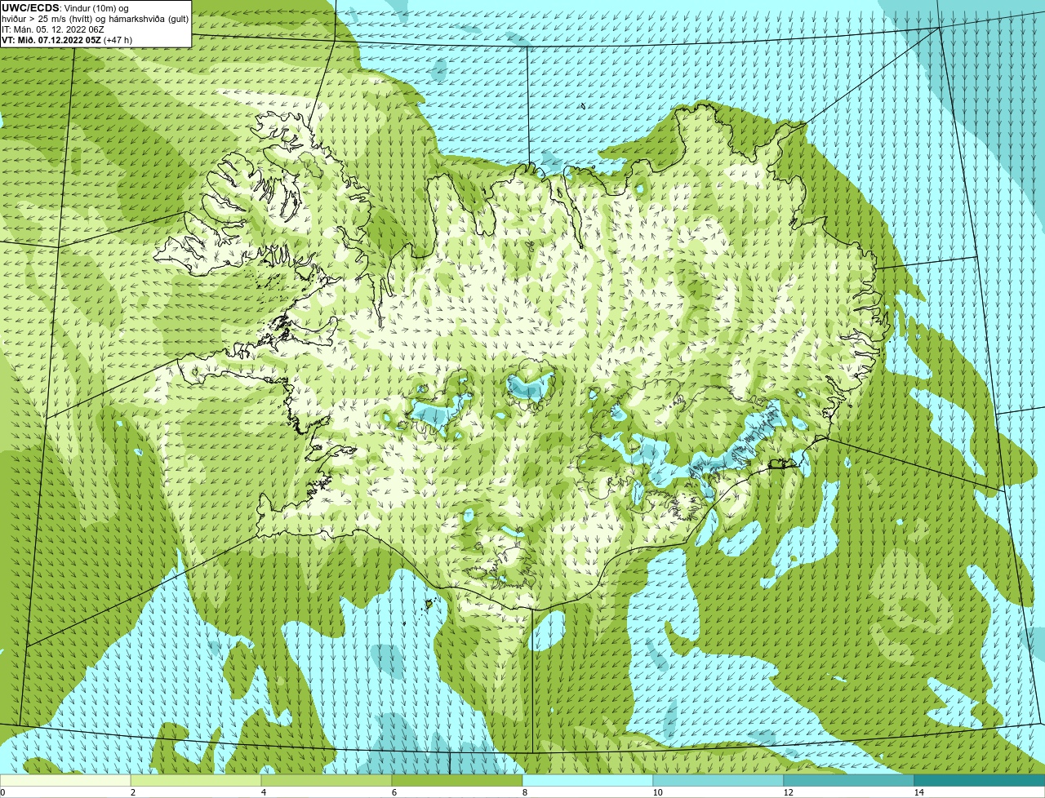
Task: Click the 'VT: Mið. 07.12.2022 05Z' valid time
Action: point(51,40)
